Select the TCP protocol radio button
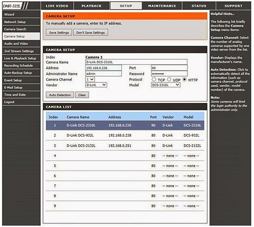The image size is (254, 227). click(153, 80)
